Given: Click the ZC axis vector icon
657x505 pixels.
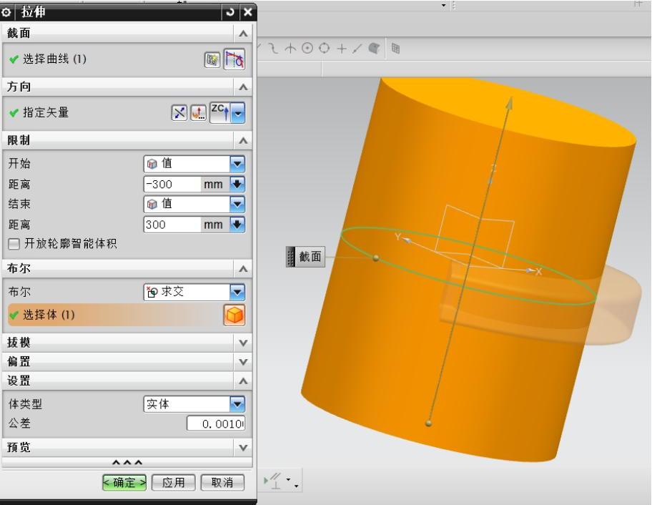Looking at the screenshot, I should click(x=220, y=112).
